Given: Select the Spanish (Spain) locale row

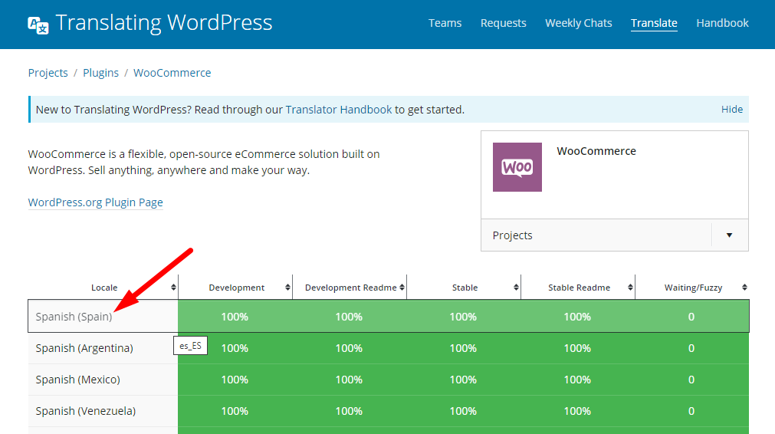Looking at the screenshot, I should [389, 317].
